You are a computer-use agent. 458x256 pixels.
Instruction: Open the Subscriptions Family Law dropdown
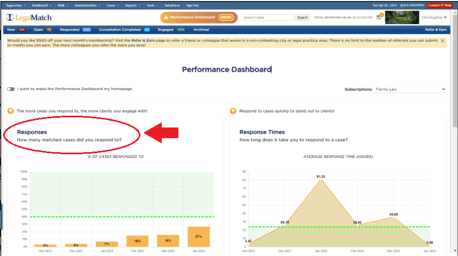410,89
